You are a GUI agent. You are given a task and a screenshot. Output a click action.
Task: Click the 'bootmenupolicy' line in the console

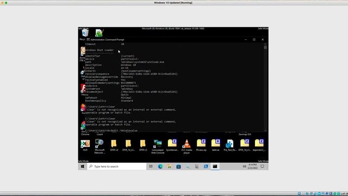(x=109, y=101)
